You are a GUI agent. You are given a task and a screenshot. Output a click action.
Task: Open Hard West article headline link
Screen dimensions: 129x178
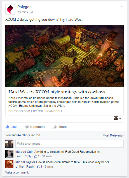pos(57,92)
